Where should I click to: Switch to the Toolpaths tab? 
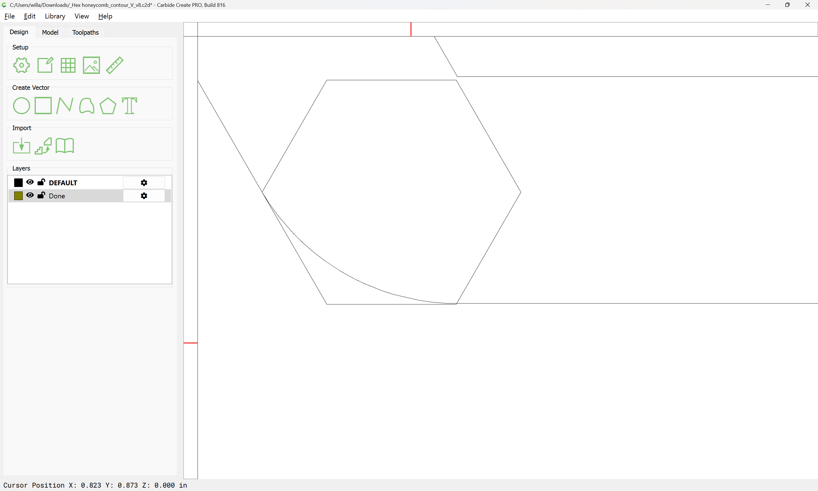pyautogui.click(x=85, y=32)
